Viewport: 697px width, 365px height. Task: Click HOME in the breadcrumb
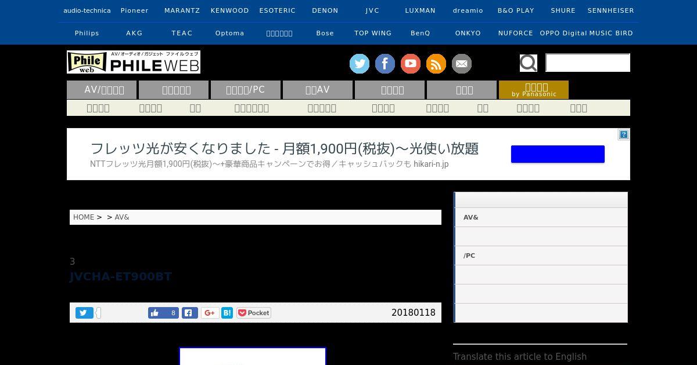[84, 217]
